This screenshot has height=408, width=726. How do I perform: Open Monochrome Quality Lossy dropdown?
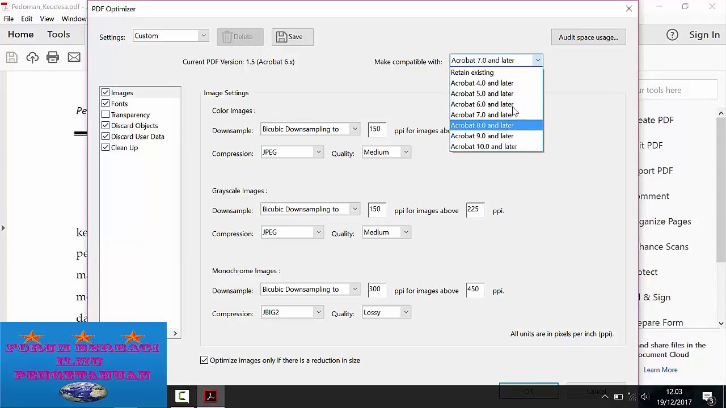coord(386,312)
